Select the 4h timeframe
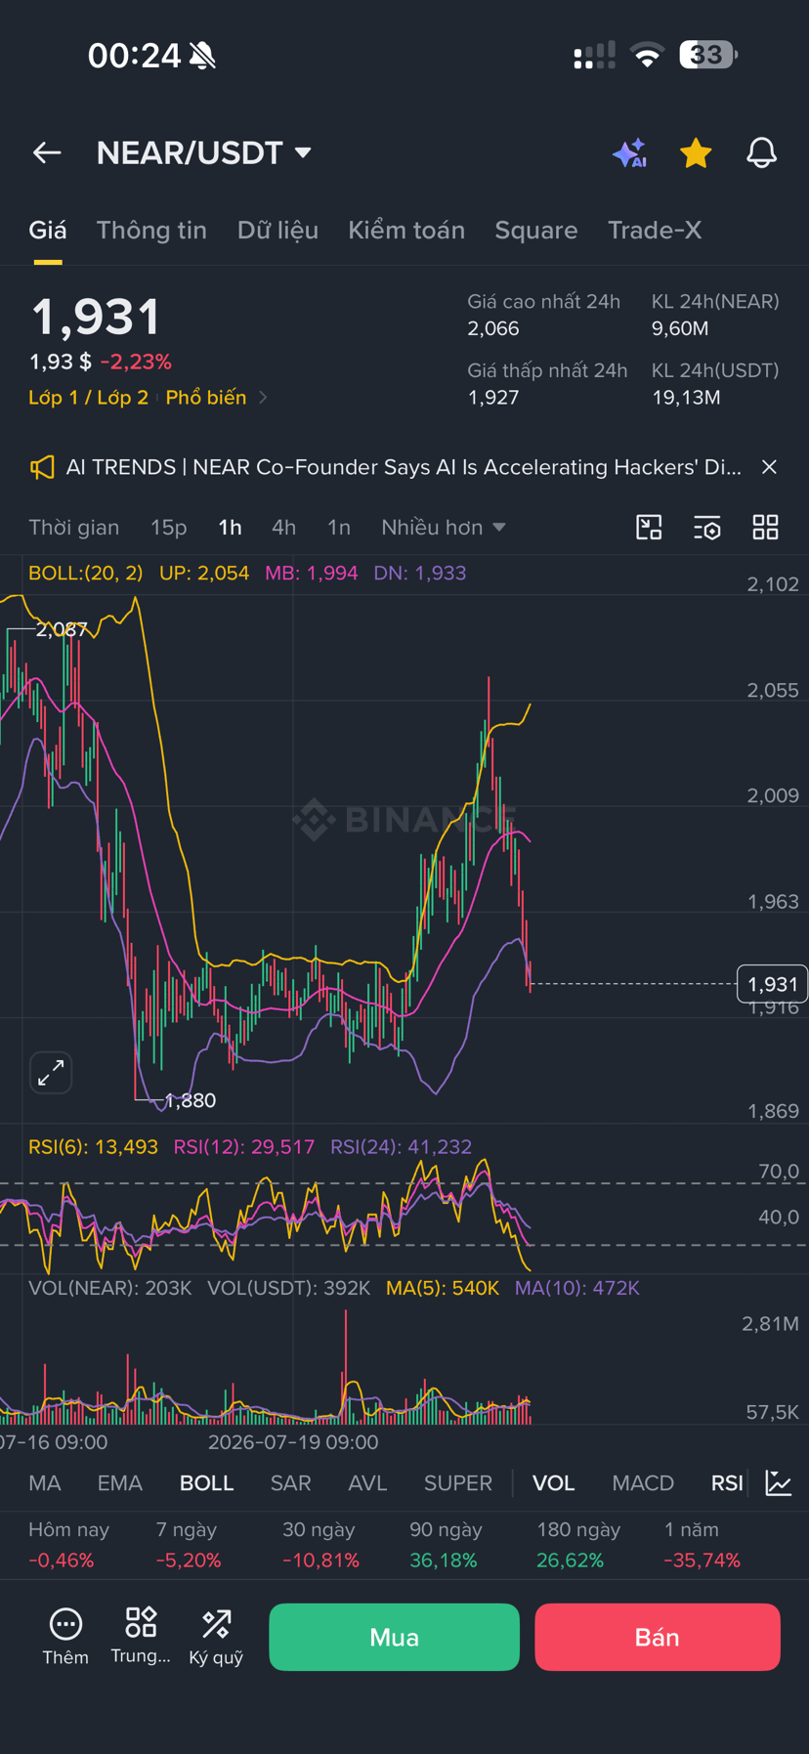 (283, 528)
